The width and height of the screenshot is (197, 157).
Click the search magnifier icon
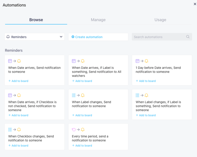coord(188,37)
